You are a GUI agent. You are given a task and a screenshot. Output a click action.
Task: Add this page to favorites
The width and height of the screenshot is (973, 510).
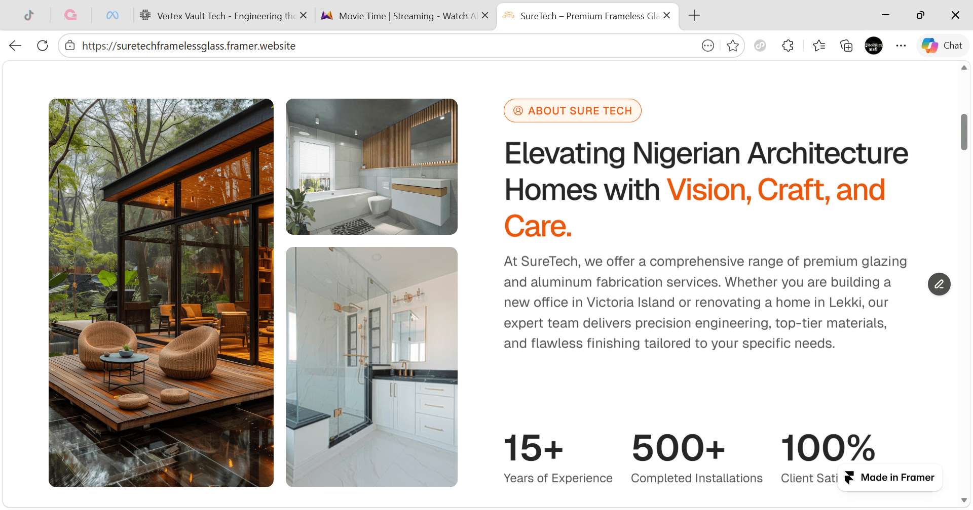pyautogui.click(x=732, y=46)
